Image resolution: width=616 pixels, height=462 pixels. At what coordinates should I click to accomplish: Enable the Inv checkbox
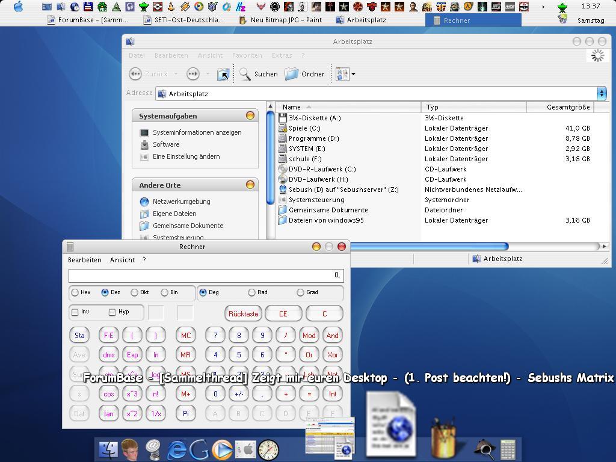75,312
